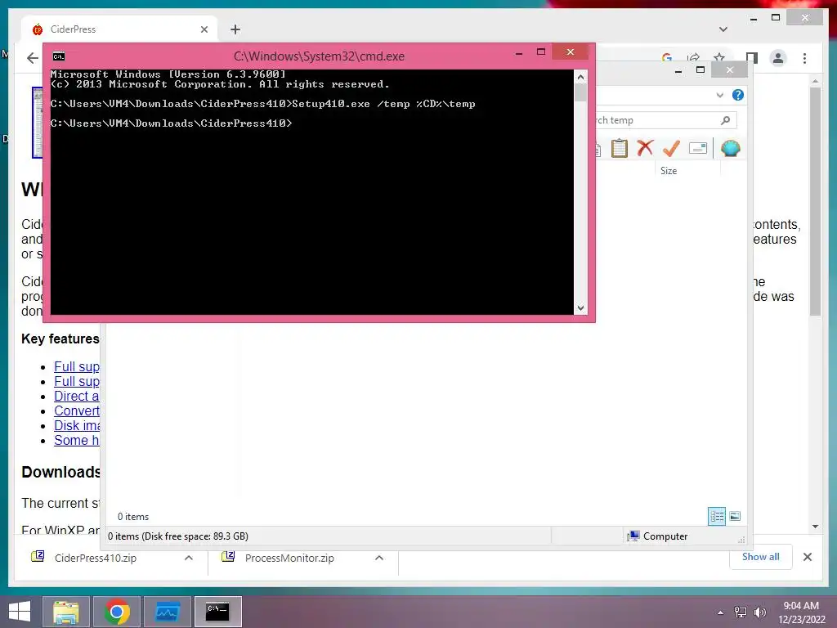This screenshot has width=837, height=628.
Task: Follow the Disk ima... link
Action: click(x=76, y=425)
